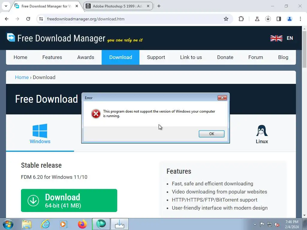Image resolution: width=307 pixels, height=230 pixels.
Task: Click the scrollbar down arrow
Action: click(305, 215)
